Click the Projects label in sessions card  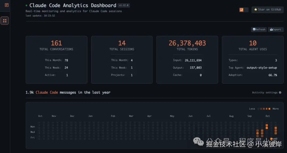[x=118, y=75]
